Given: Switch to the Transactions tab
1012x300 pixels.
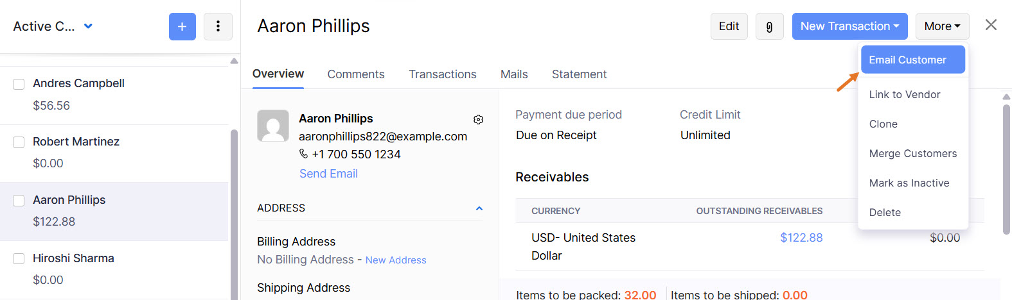Looking at the screenshot, I should 442,74.
